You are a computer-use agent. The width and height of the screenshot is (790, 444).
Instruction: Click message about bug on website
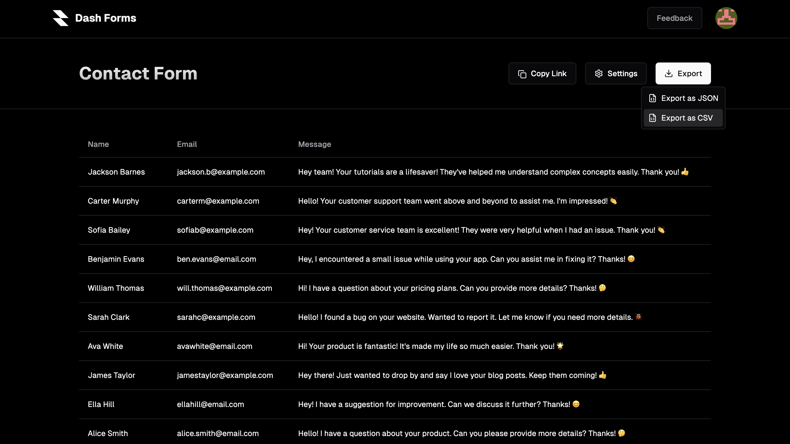click(470, 317)
